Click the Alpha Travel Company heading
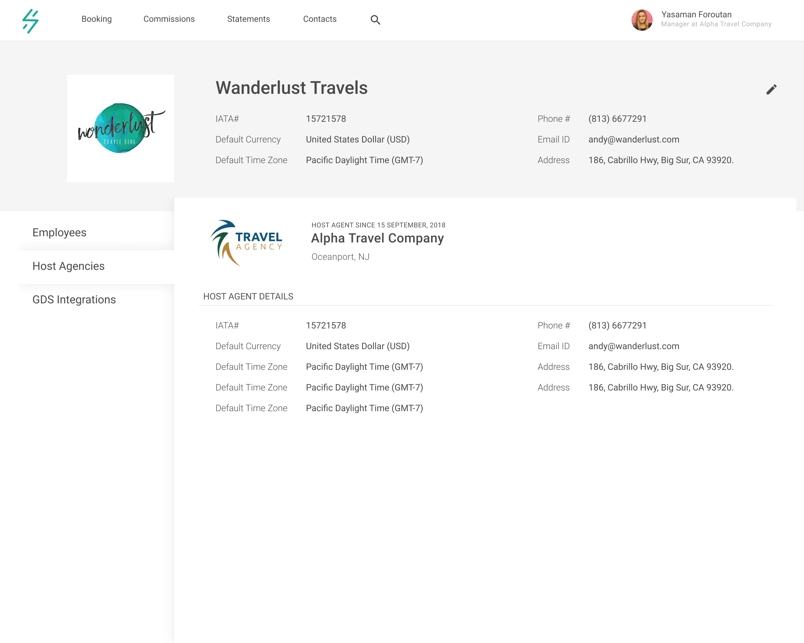This screenshot has width=804, height=643. (377, 238)
